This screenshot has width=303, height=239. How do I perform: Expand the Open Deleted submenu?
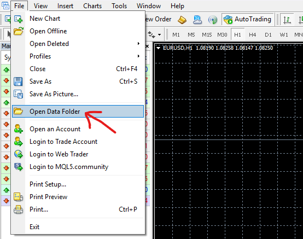point(78,44)
